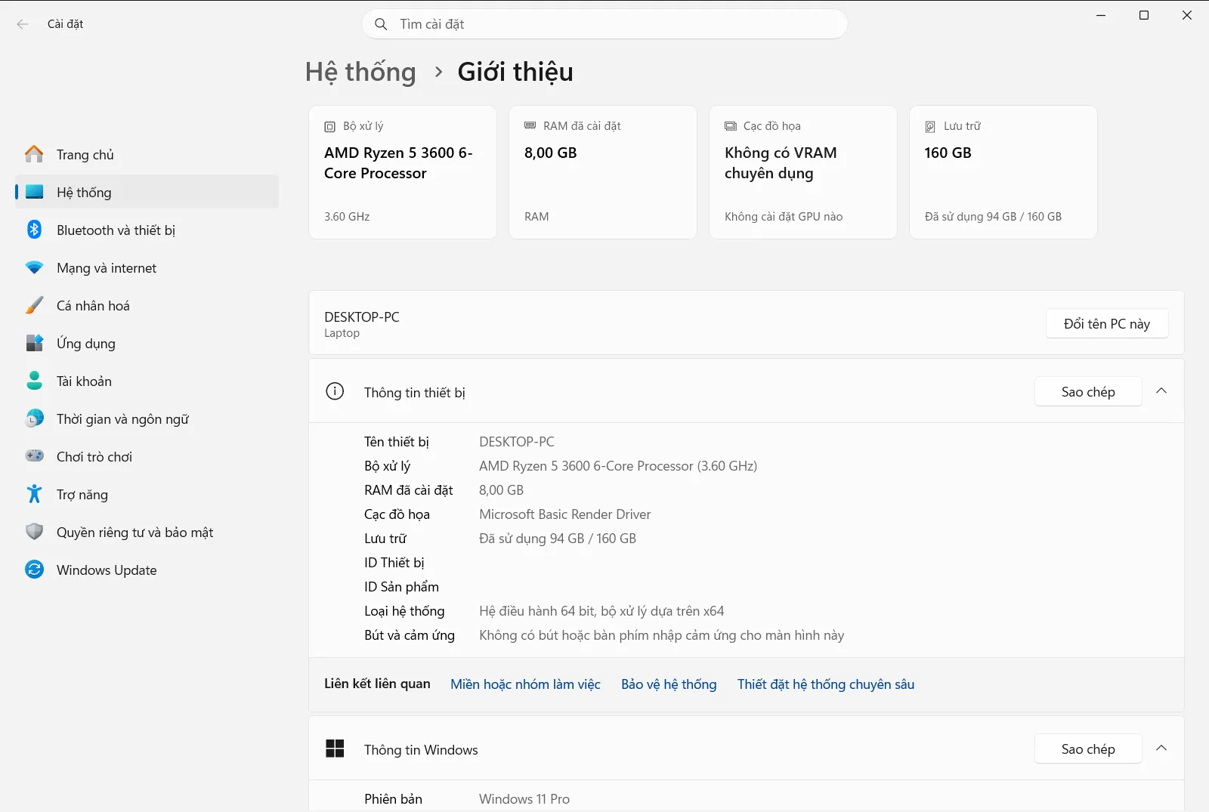Copy Windows info with Sao chép button
1209x812 pixels.
pos(1088,749)
